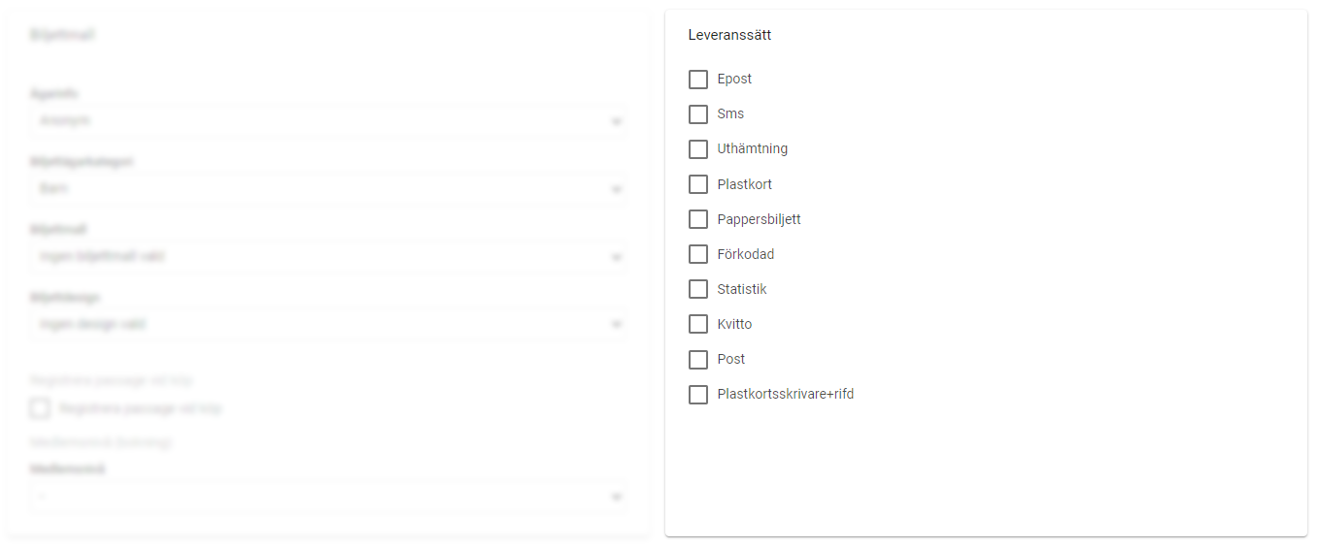Click the Biljettägarkategori field label
The height and width of the screenshot is (548, 1318).
pos(82,162)
